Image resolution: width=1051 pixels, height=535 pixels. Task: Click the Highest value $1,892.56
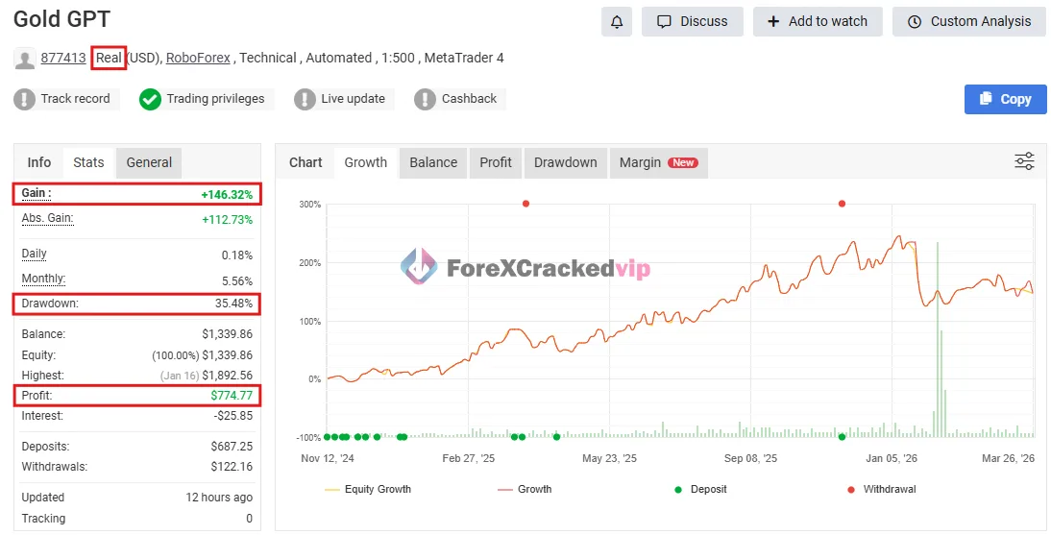228,376
